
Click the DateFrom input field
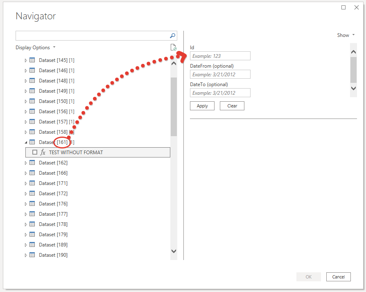pyautogui.click(x=220, y=74)
